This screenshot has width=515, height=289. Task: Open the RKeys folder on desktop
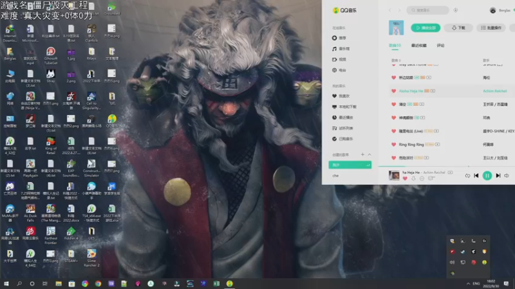coord(91,54)
